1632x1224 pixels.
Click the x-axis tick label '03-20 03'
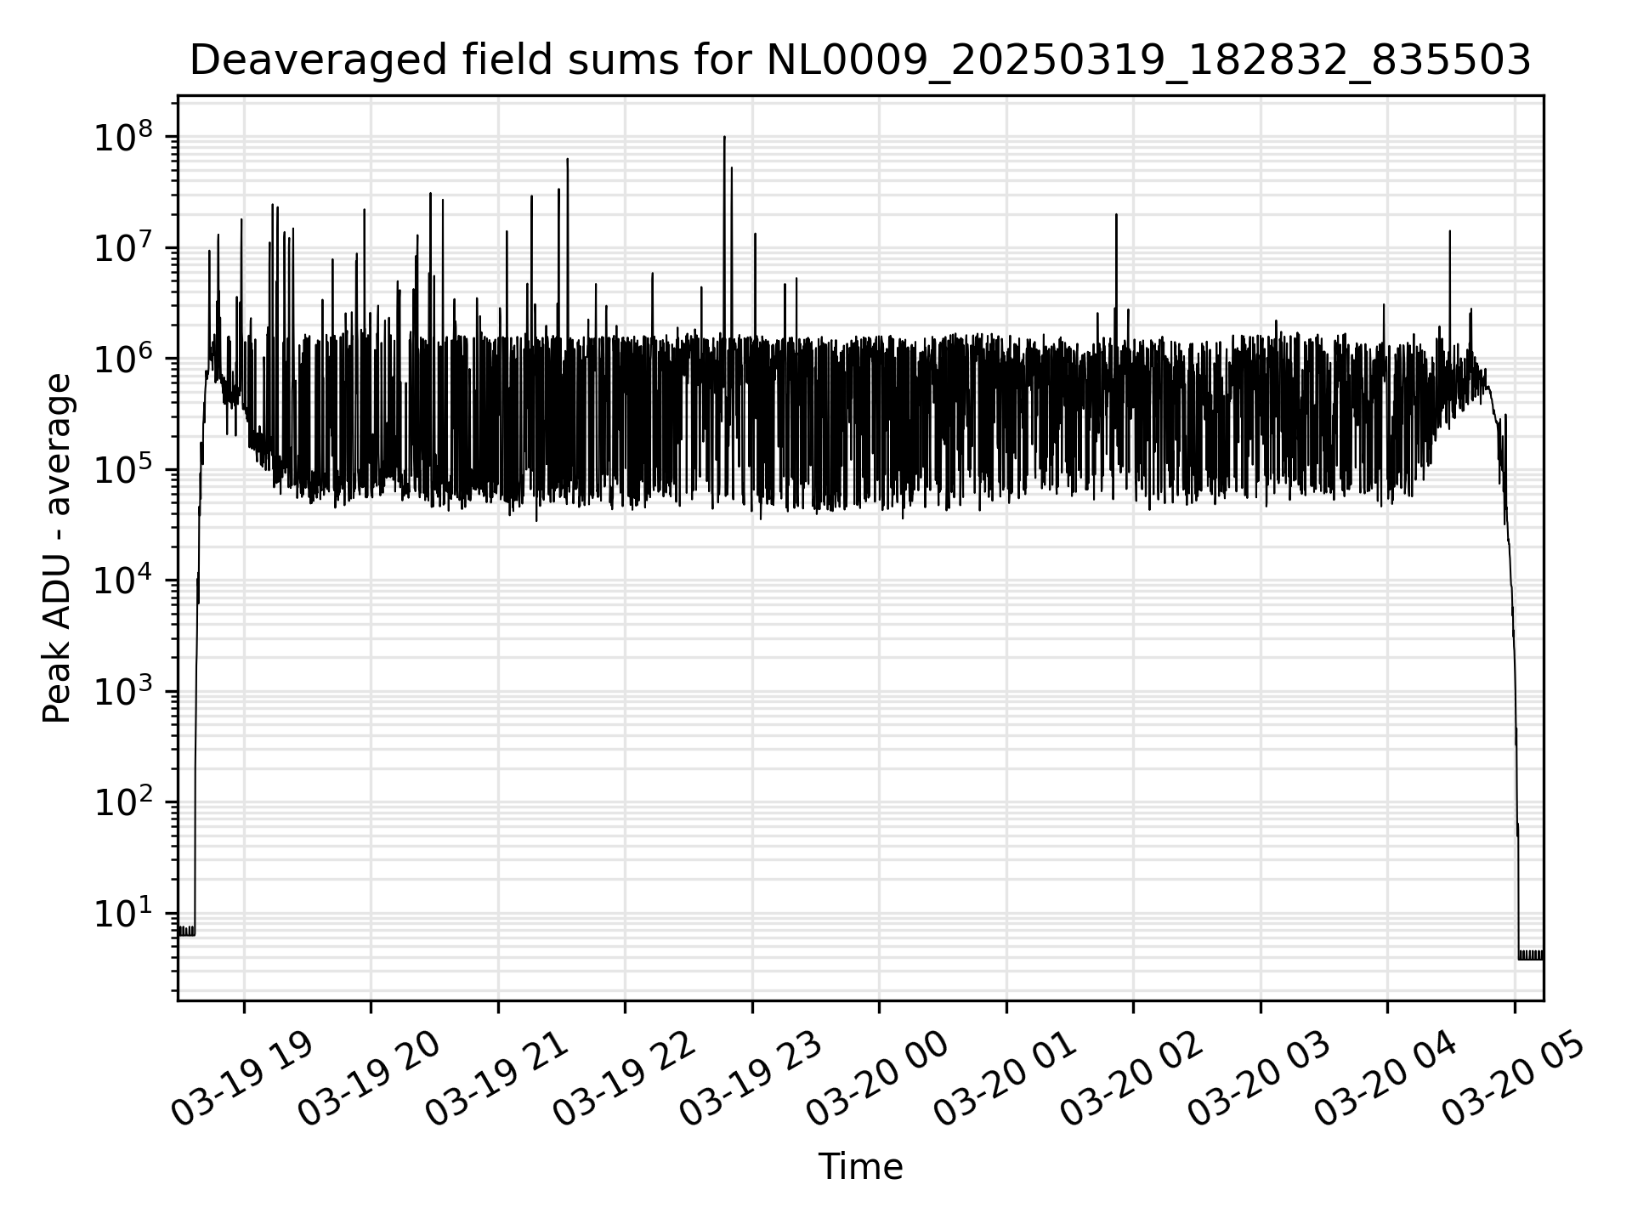click(1259, 1079)
